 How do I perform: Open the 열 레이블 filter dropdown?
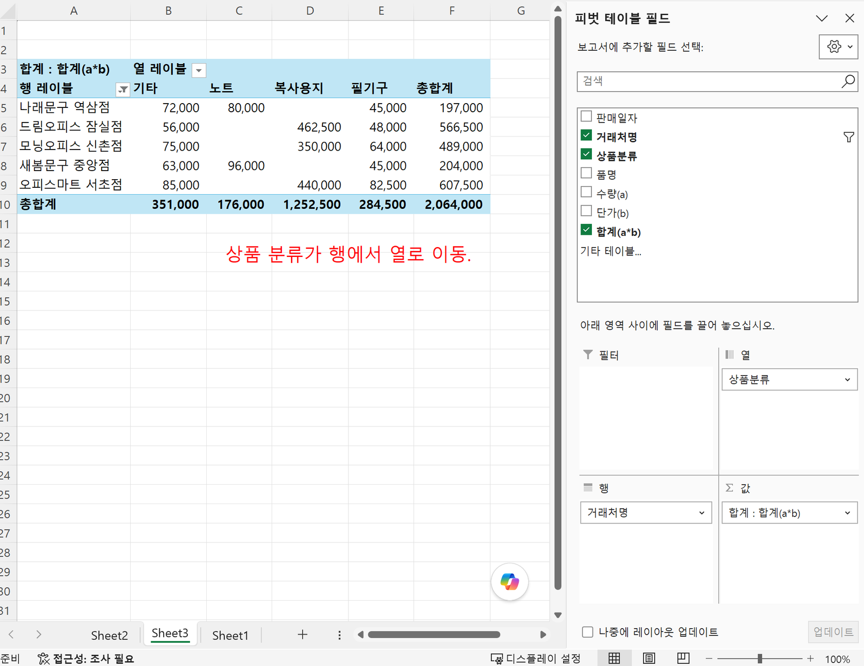pos(199,70)
